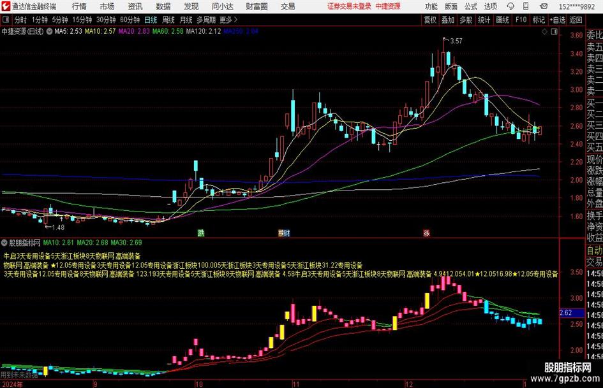Open the 公式 menu
The image size is (603, 388).
coord(471,6)
